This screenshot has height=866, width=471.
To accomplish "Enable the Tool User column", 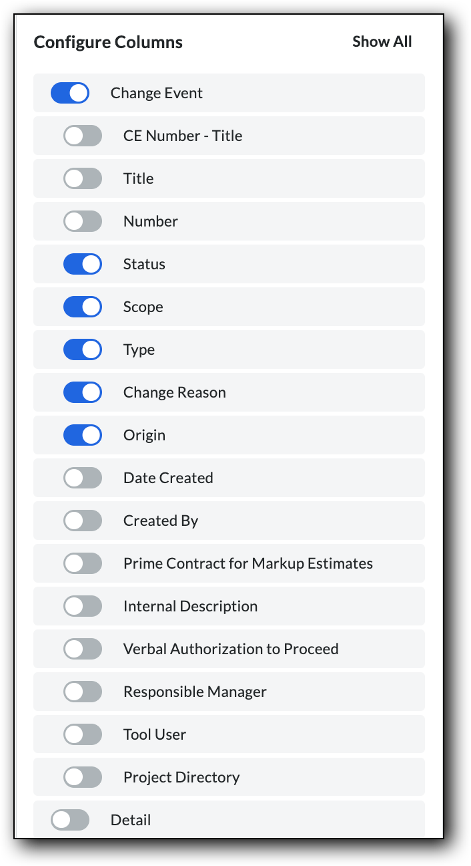I will tap(82, 734).
